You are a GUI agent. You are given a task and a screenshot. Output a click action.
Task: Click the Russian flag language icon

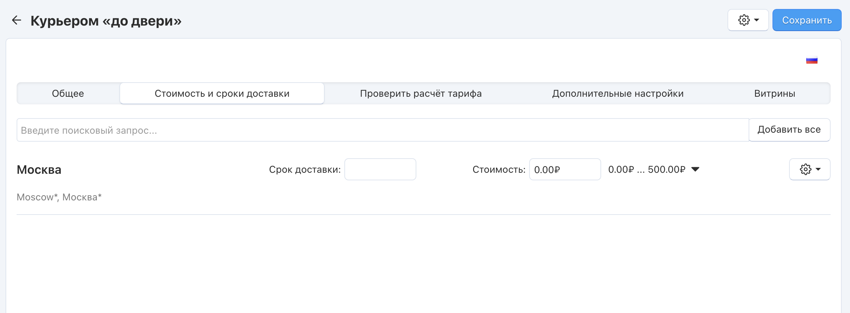[812, 60]
